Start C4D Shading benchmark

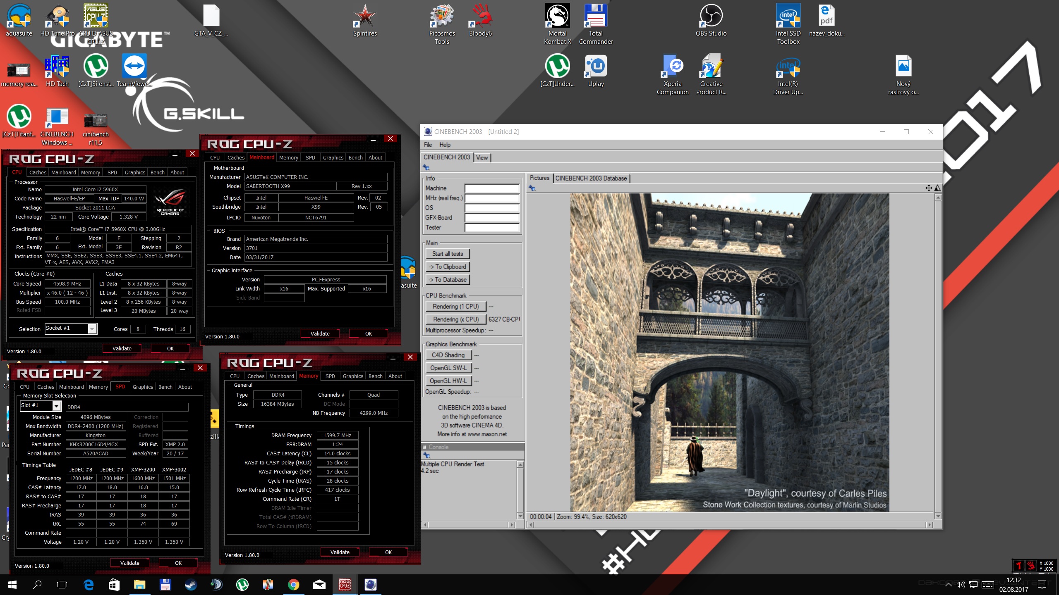[448, 355]
